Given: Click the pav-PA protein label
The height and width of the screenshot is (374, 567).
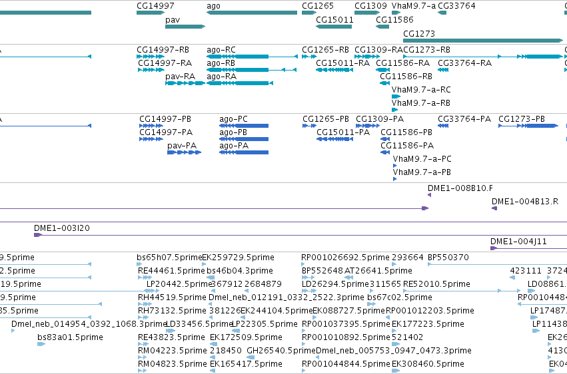Looking at the screenshot, I should 182,146.
